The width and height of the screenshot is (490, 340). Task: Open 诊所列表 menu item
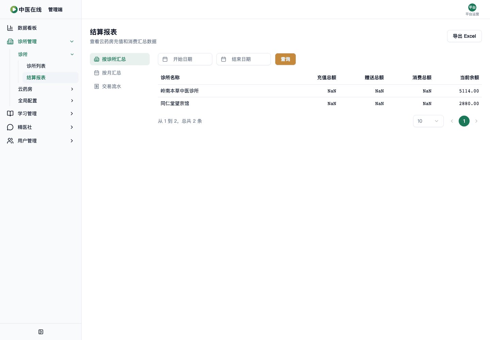[x=50, y=66]
